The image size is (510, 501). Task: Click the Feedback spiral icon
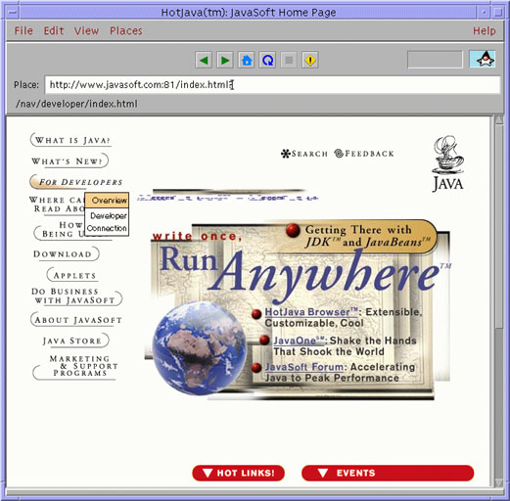pyautogui.click(x=339, y=153)
